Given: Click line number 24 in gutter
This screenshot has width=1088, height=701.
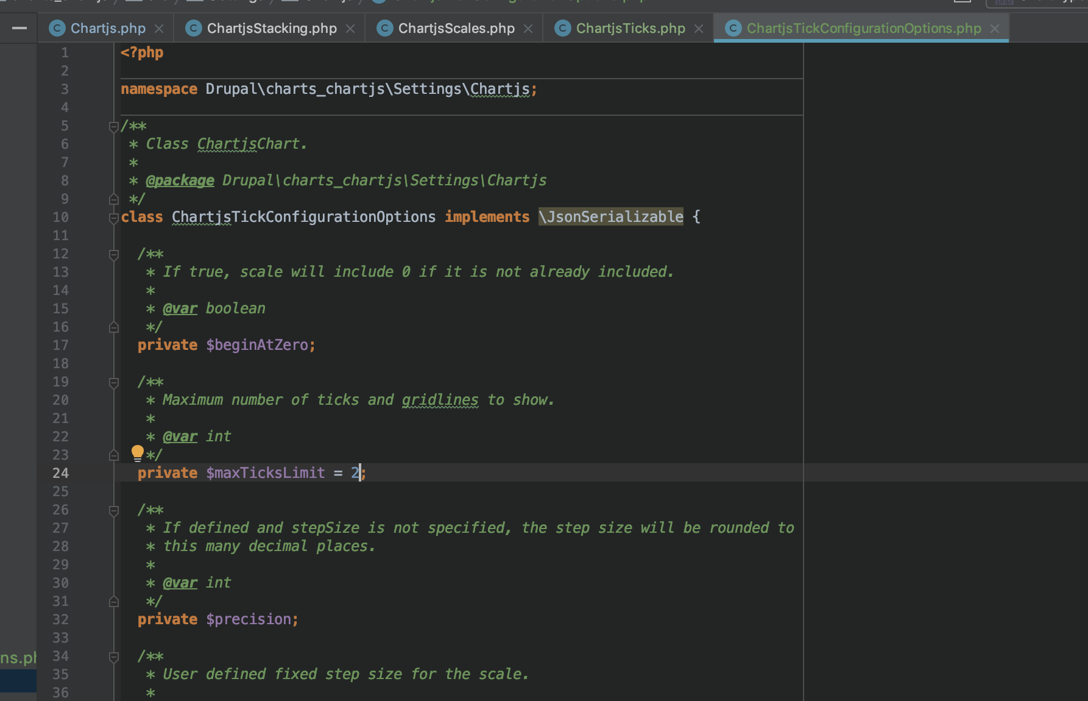Looking at the screenshot, I should [60, 472].
